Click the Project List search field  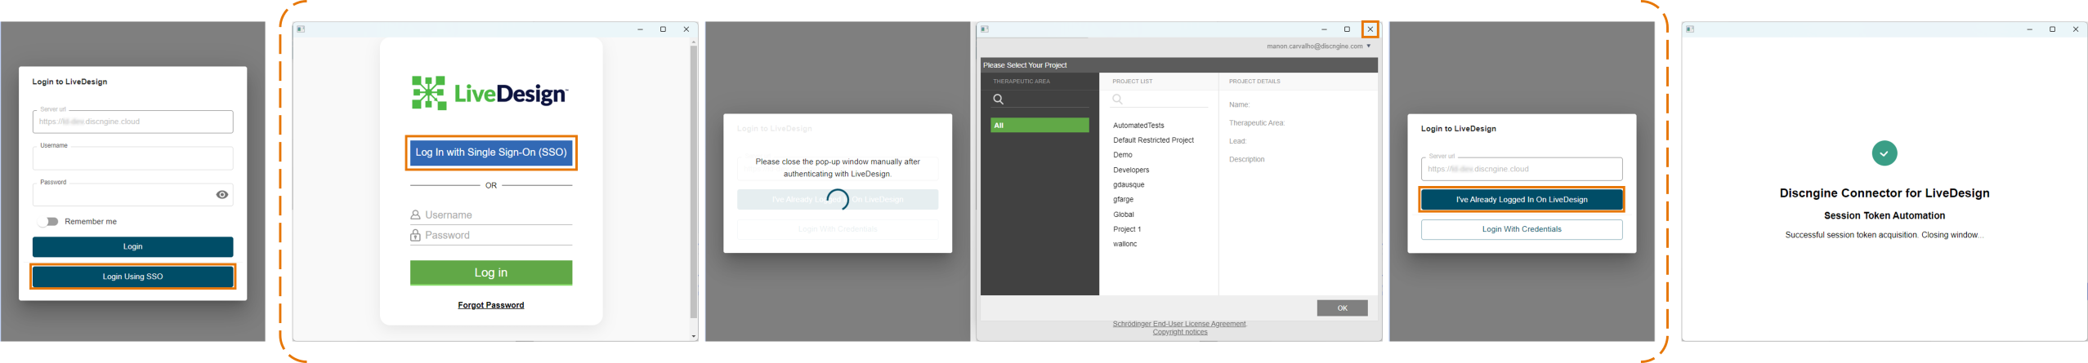pyautogui.click(x=1159, y=99)
